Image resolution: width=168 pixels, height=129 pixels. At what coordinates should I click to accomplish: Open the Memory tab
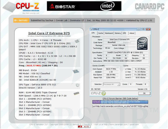pyautogui.click(x=118, y=33)
